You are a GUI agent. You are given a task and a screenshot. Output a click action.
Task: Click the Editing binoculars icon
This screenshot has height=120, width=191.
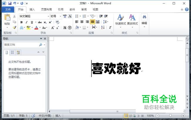[x=144, y=17]
